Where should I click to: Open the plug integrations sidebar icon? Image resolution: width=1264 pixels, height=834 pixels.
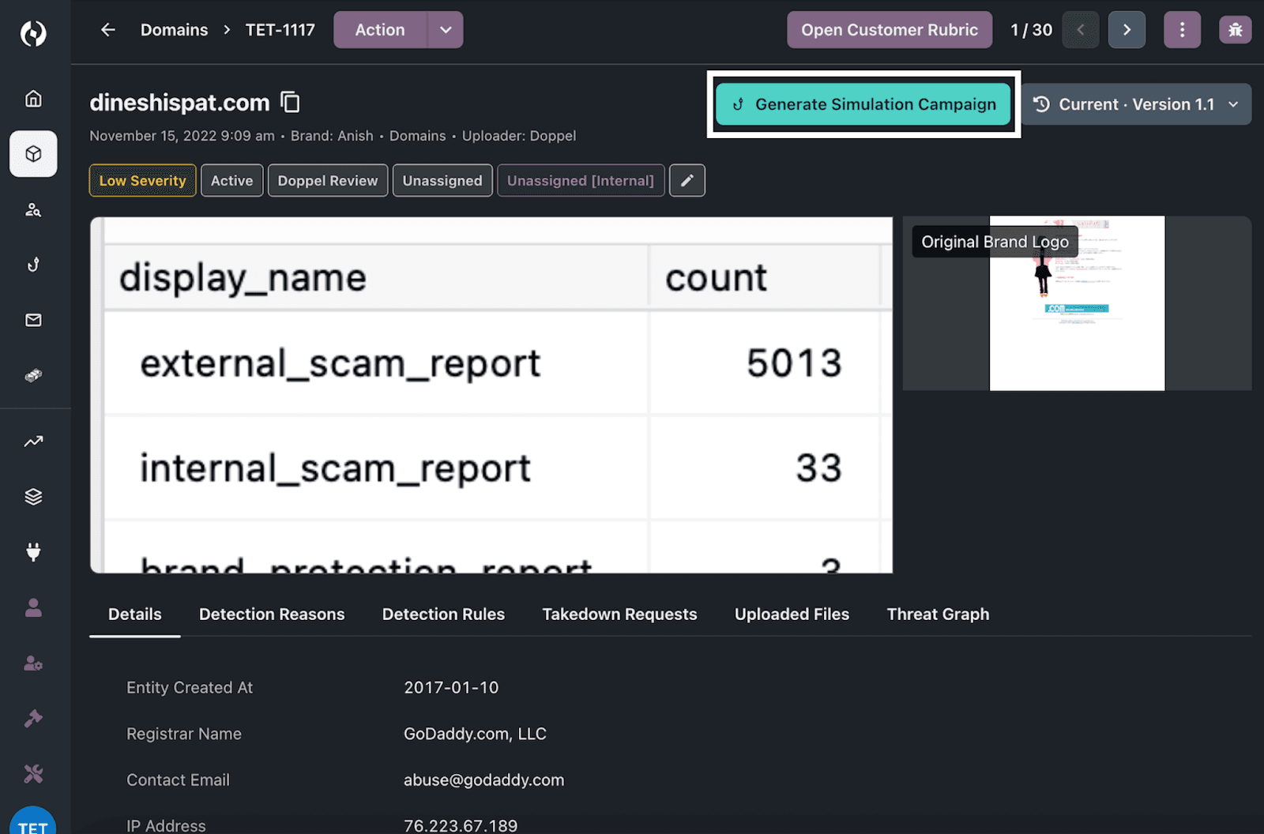[x=33, y=552]
